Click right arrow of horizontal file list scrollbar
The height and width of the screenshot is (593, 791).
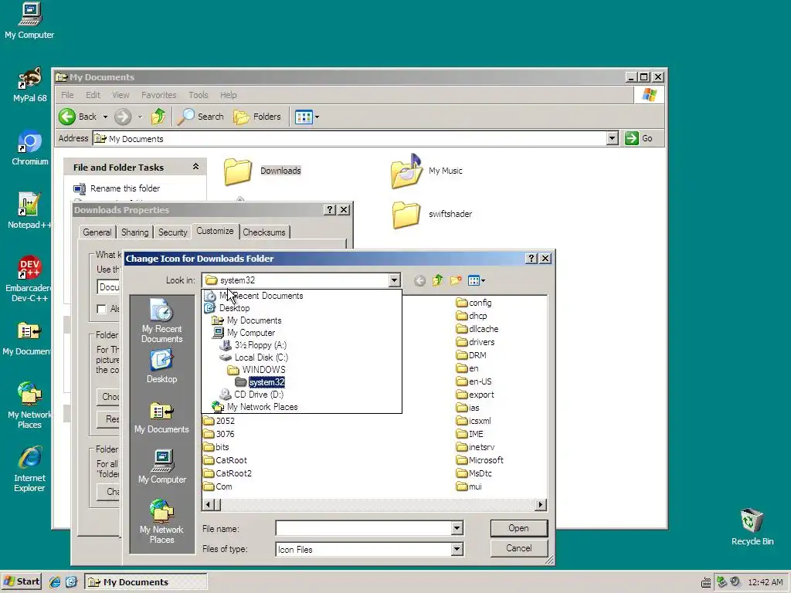coord(541,504)
